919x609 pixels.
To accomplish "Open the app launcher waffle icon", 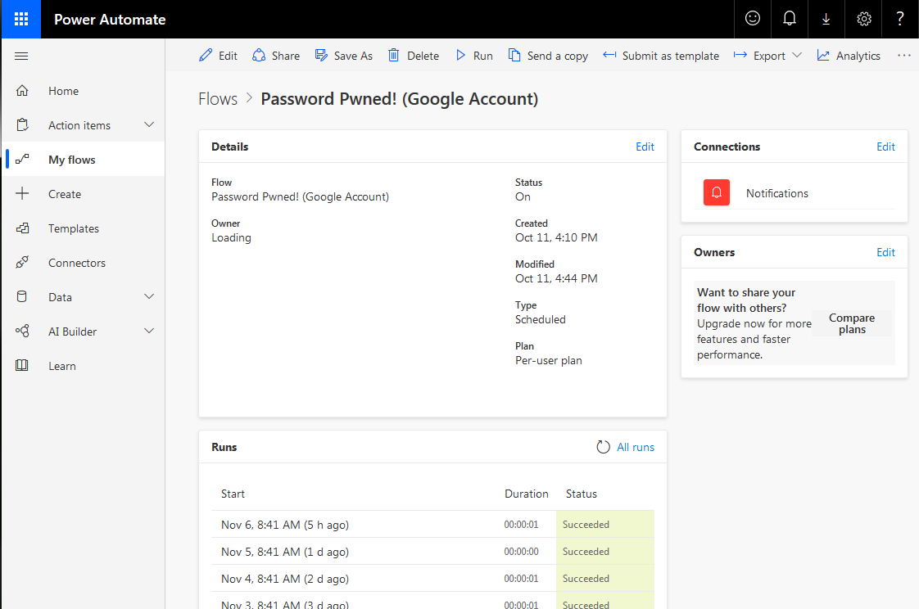I will pos(21,20).
